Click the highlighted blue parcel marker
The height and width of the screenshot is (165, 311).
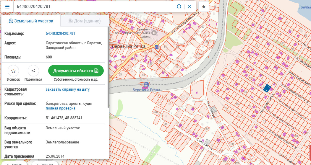click(x=267, y=88)
